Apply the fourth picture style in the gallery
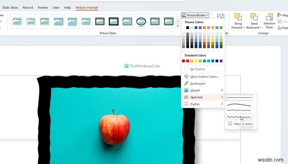This screenshot has height=164, width=288. [x=58, y=21]
